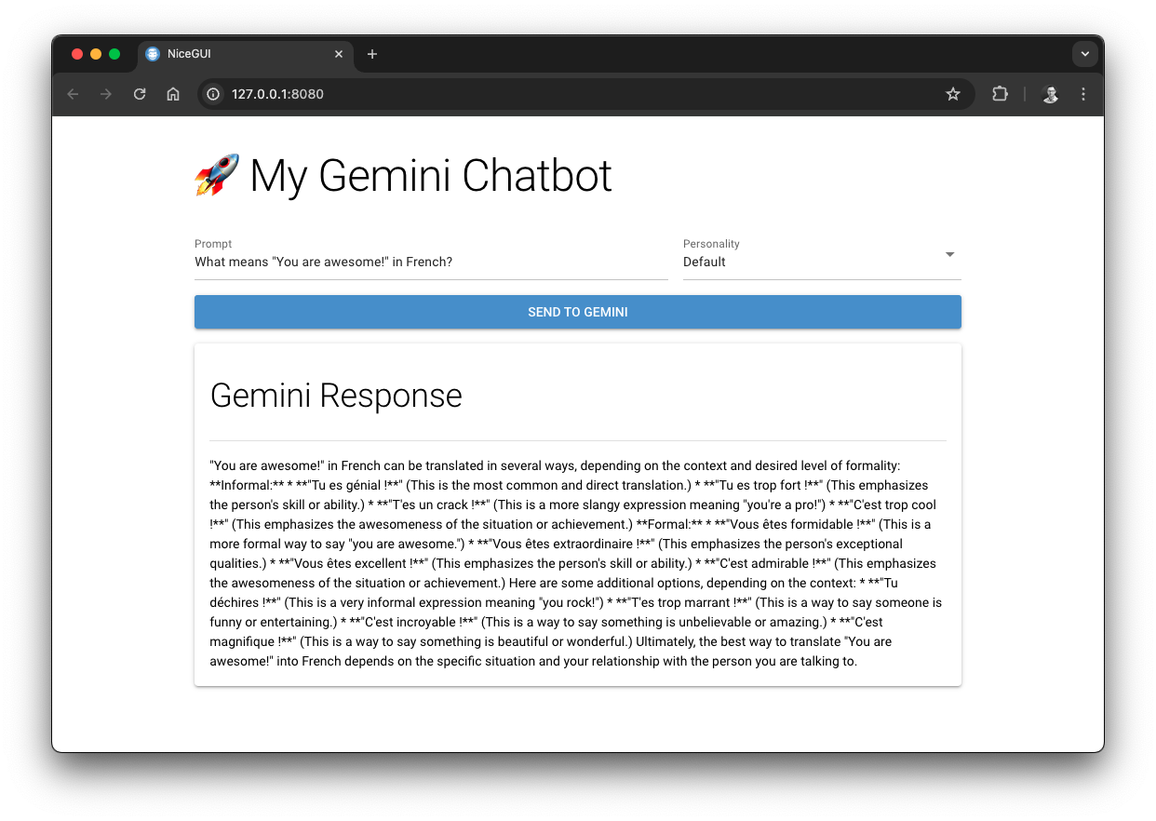
Task: Open the Chrome profile avatar
Action: pyautogui.click(x=1050, y=94)
